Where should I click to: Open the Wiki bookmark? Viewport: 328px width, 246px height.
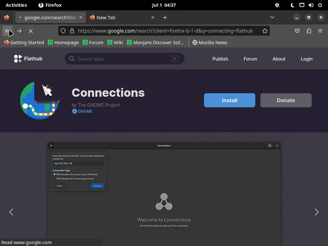(115, 43)
